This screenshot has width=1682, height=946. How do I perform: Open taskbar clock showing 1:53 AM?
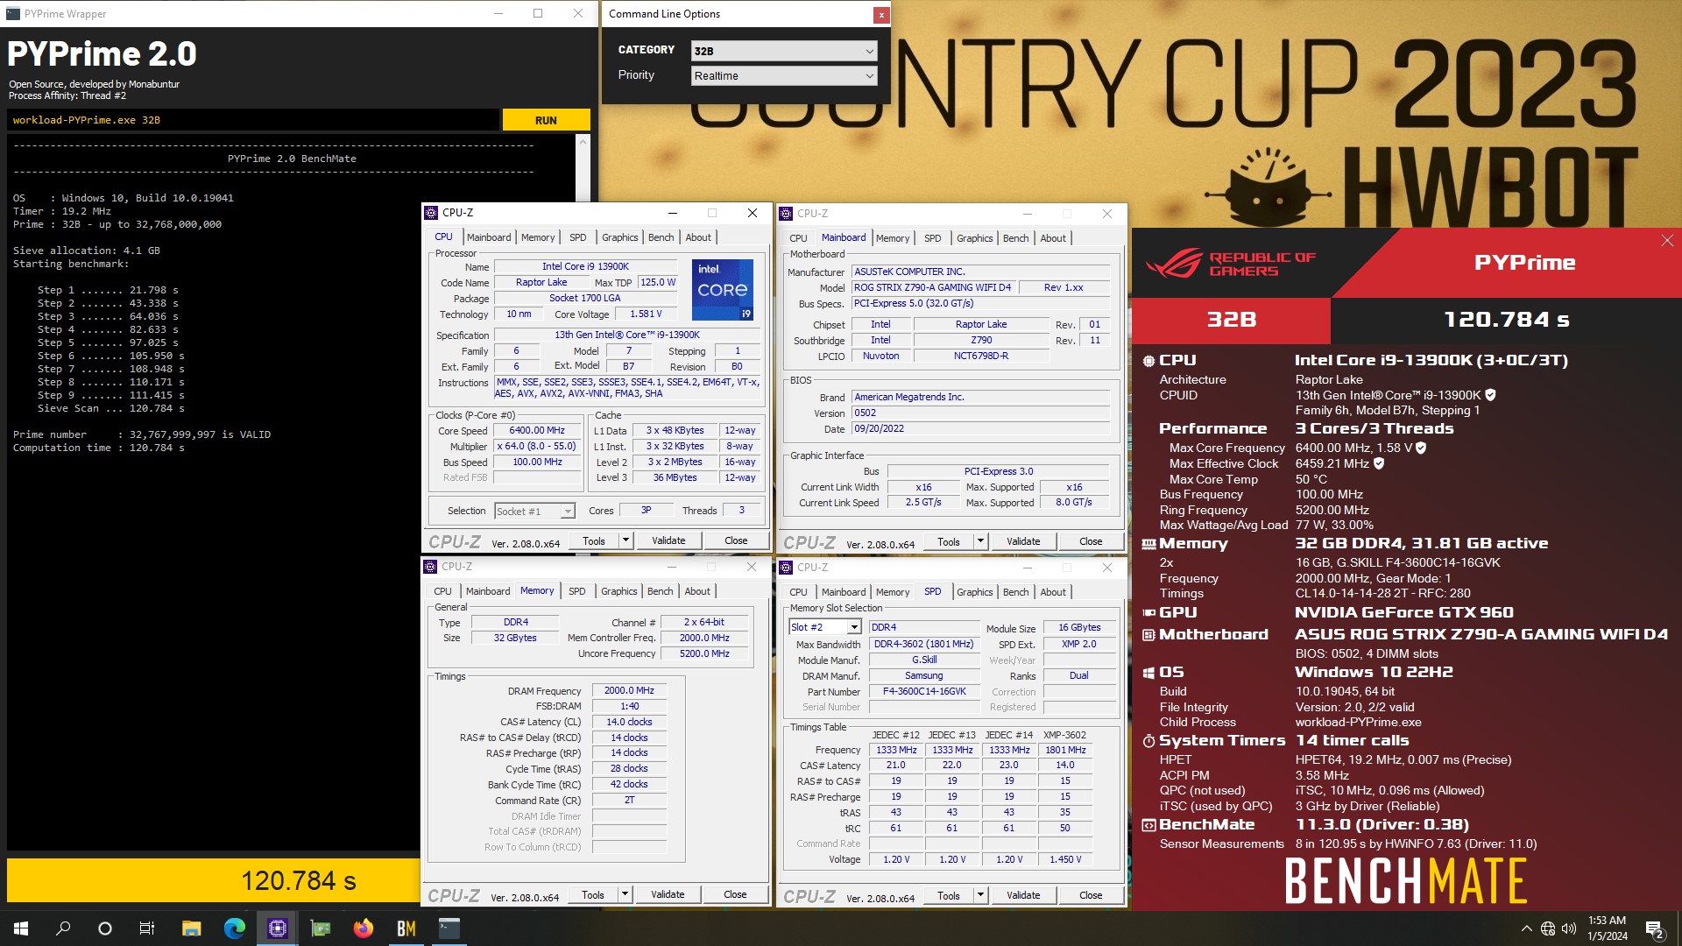1607,928
